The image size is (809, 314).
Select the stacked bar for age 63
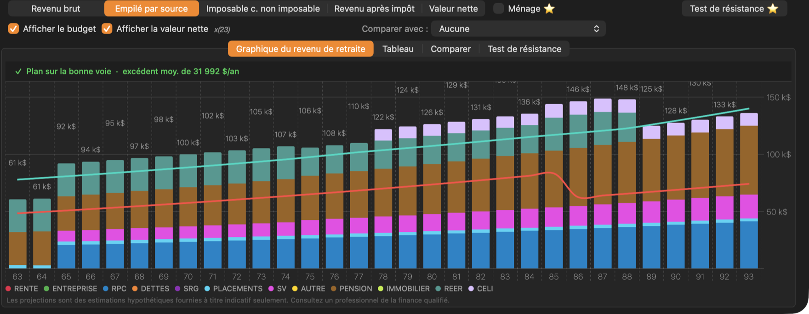17,234
